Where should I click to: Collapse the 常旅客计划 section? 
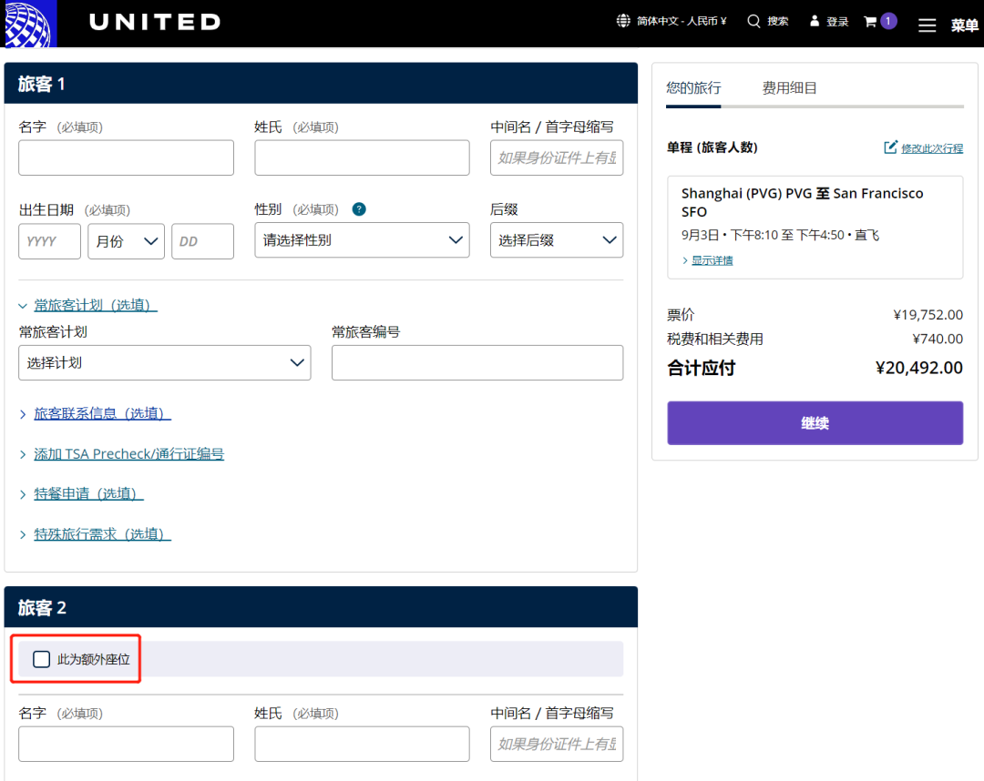[x=96, y=305]
